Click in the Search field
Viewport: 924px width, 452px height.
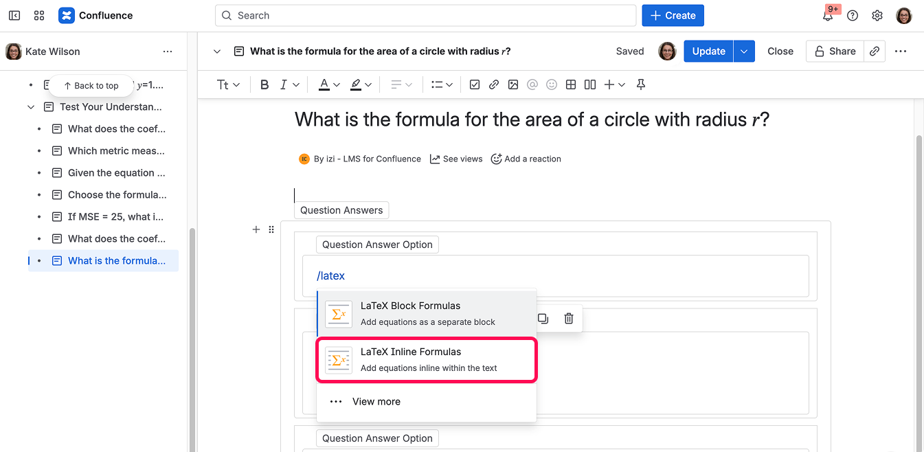pyautogui.click(x=426, y=16)
